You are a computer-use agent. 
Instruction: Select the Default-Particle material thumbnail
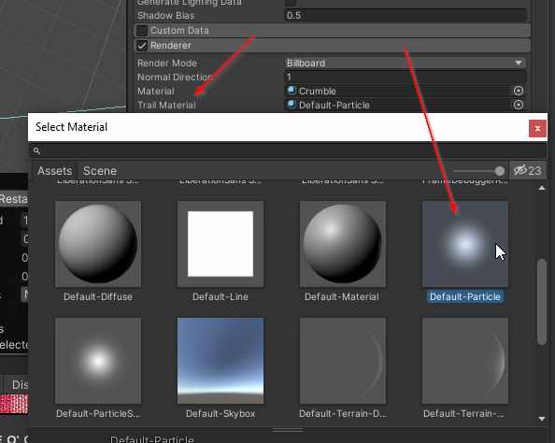click(x=465, y=244)
